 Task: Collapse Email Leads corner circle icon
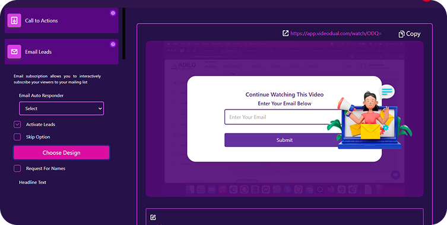[x=113, y=44]
